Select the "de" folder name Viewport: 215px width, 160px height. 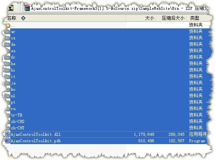[x=13, y=44]
